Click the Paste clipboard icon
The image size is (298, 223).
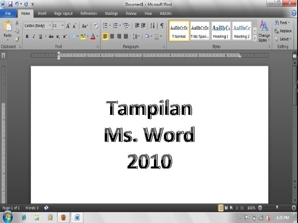tap(7, 26)
